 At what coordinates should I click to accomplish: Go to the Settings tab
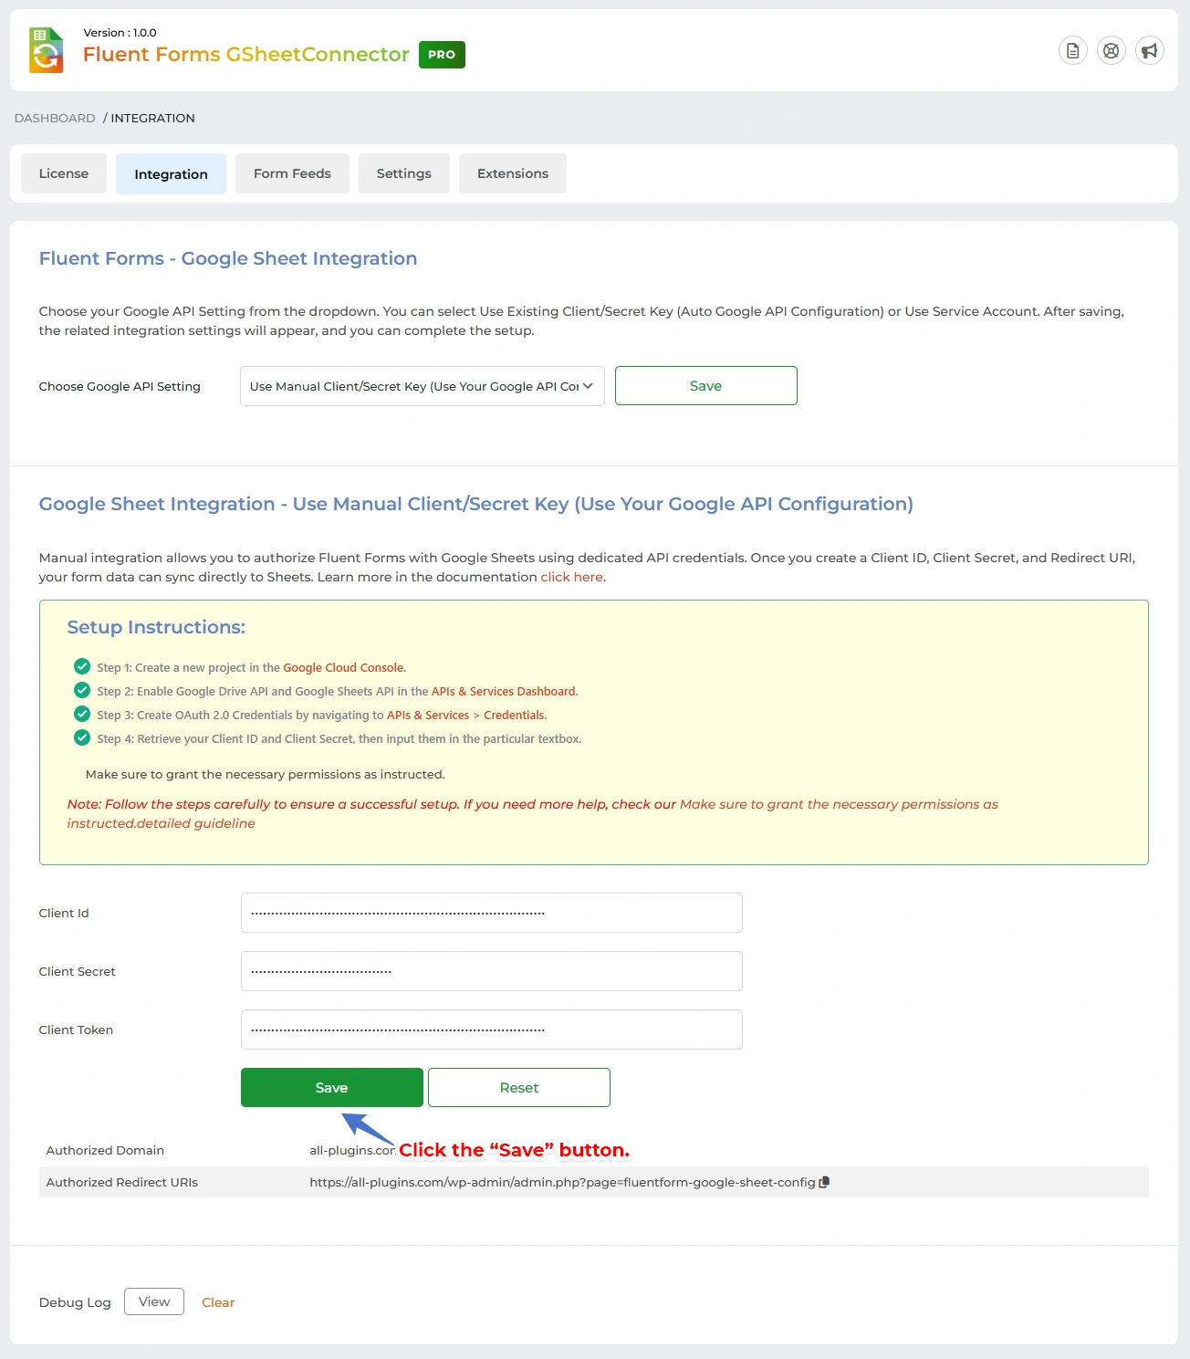(404, 173)
